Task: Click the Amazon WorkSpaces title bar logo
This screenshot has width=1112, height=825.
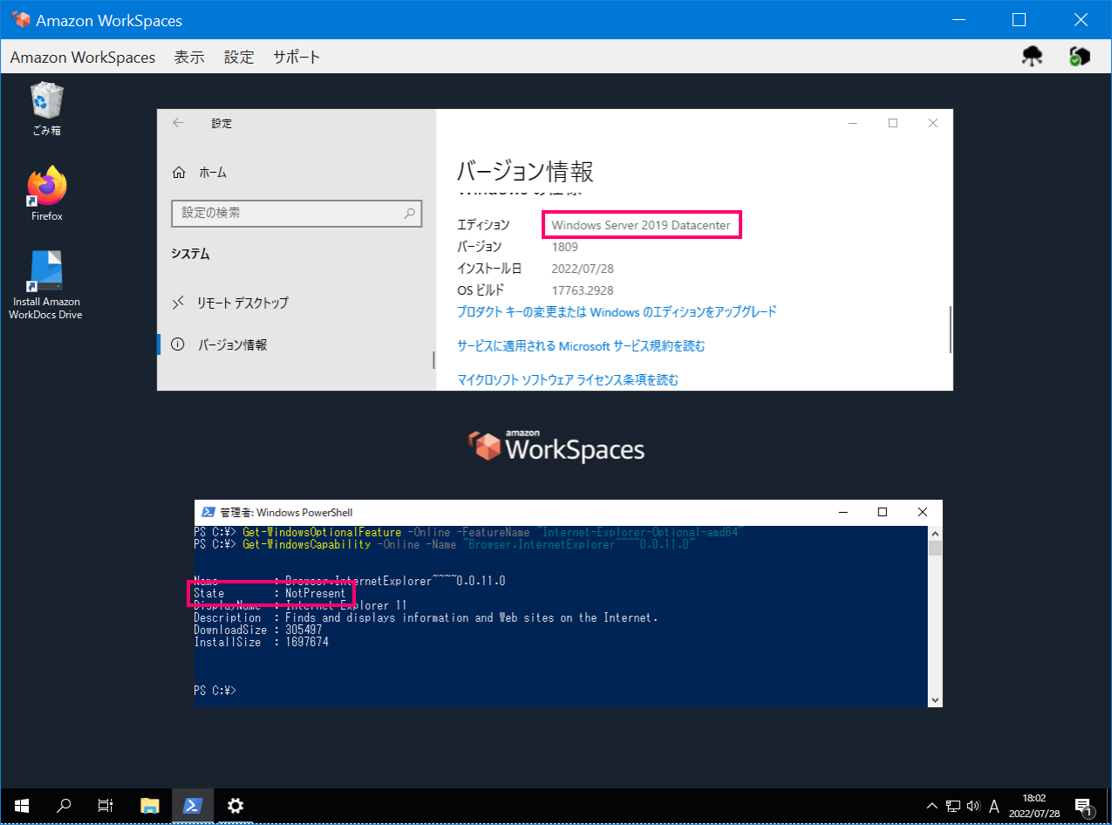Action: coord(21,19)
